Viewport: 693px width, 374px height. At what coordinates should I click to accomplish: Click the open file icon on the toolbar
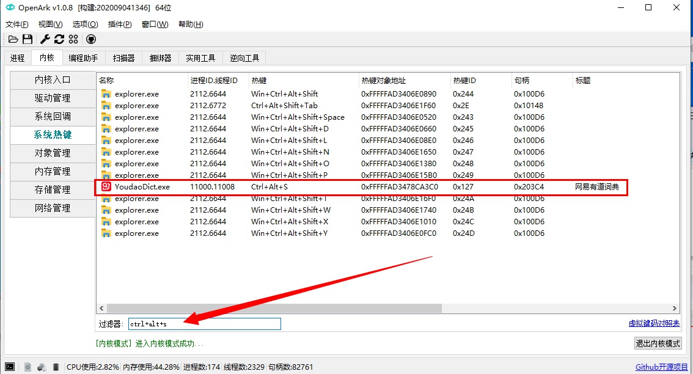(x=13, y=38)
